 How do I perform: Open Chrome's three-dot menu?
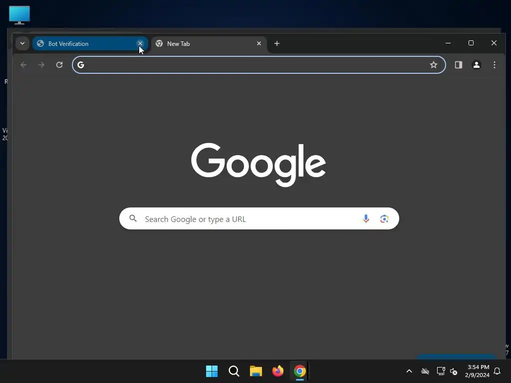[x=495, y=65]
